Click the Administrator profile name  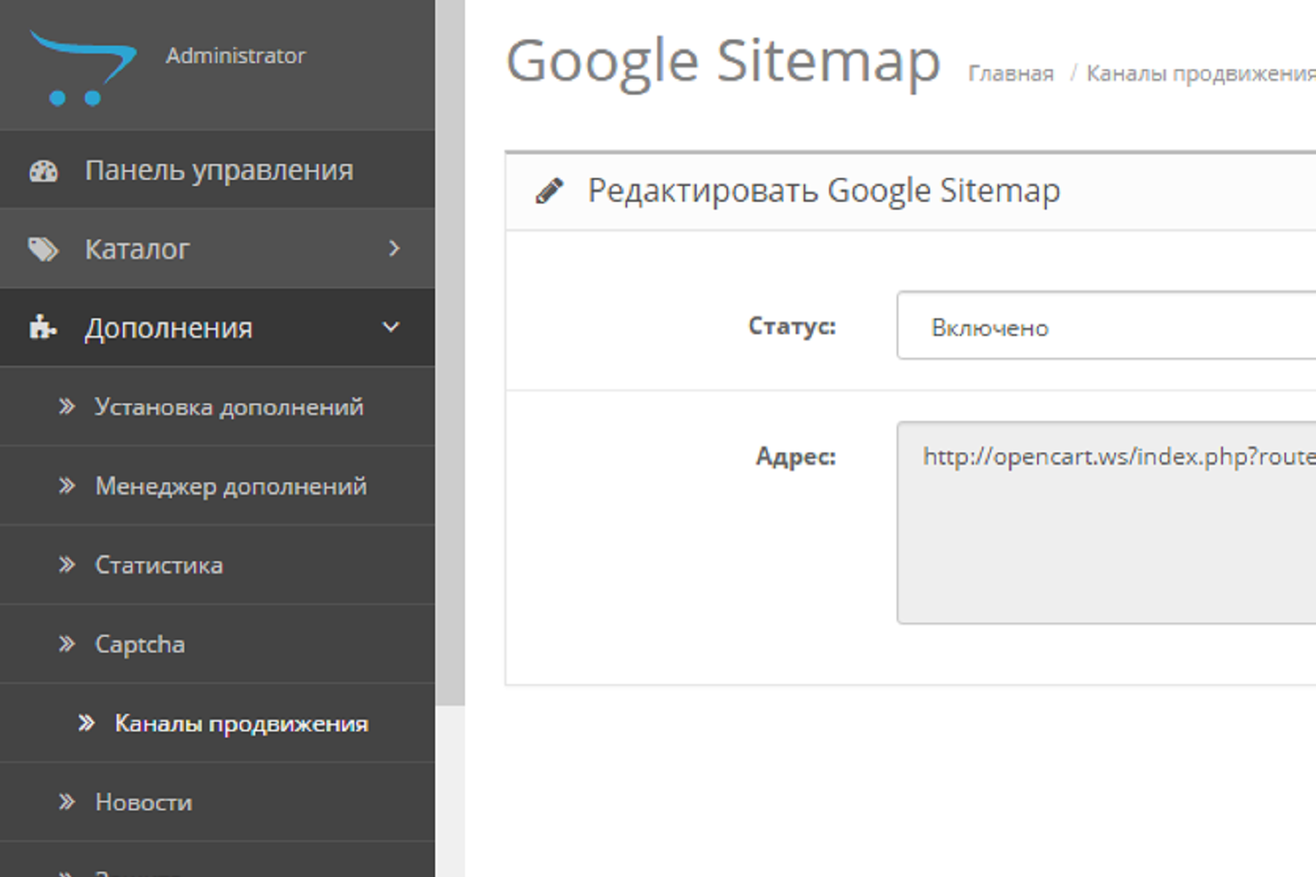tap(236, 55)
